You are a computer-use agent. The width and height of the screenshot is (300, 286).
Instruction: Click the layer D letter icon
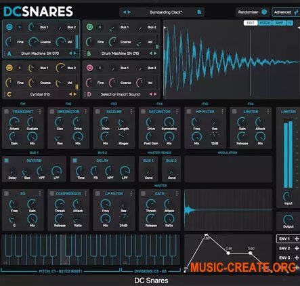pyautogui.click(x=89, y=94)
